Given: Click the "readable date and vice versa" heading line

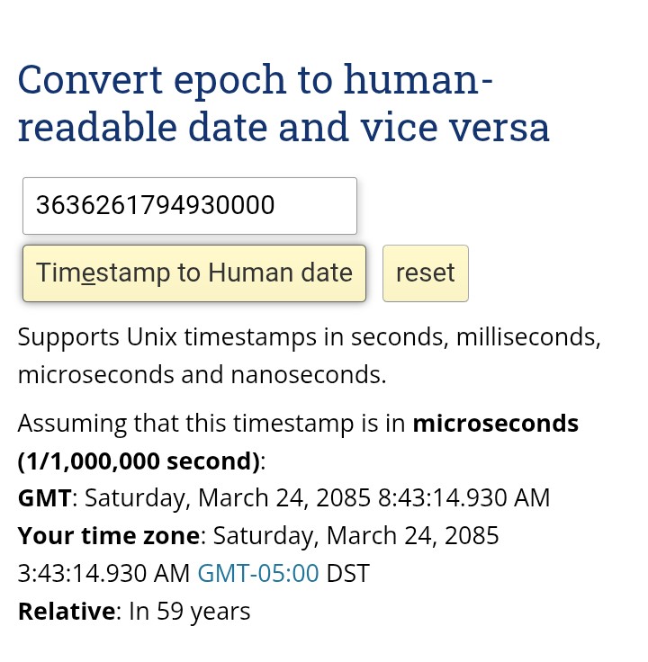Looking at the screenshot, I should pyautogui.click(x=283, y=128).
